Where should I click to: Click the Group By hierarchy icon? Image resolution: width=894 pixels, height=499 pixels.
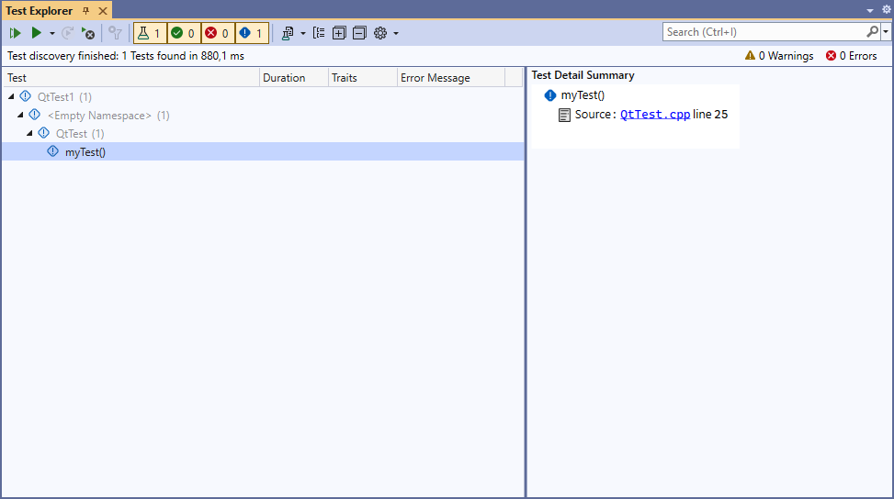(320, 33)
